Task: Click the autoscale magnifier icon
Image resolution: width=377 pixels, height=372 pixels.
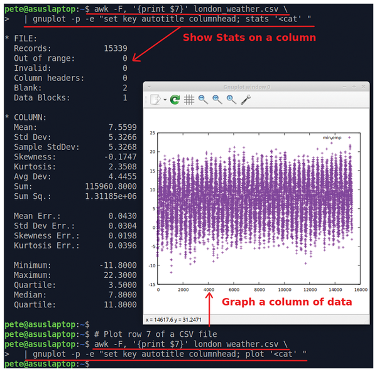Action: 231,99
